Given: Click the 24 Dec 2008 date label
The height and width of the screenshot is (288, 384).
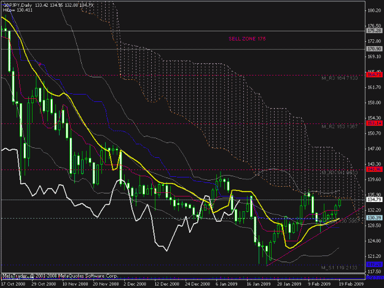Looking at the screenshot, I should [x=197, y=284].
